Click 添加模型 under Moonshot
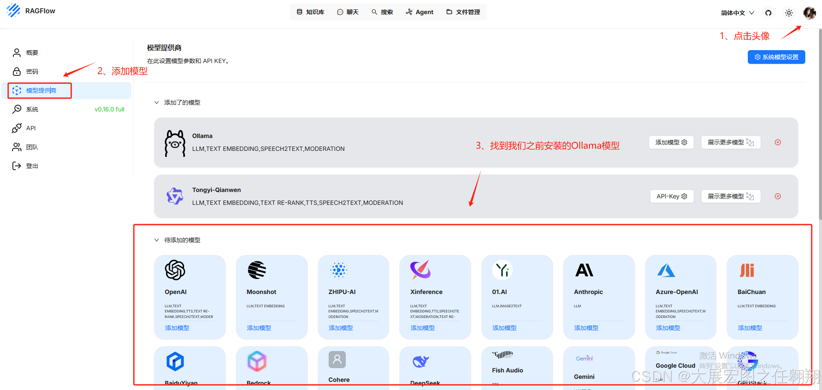The height and width of the screenshot is (390, 822). [259, 328]
